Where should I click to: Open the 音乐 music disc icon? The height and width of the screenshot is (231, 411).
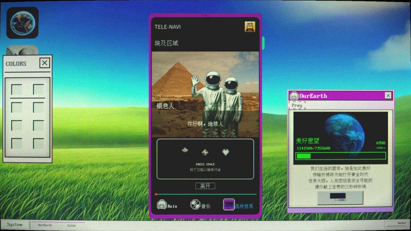195,205
